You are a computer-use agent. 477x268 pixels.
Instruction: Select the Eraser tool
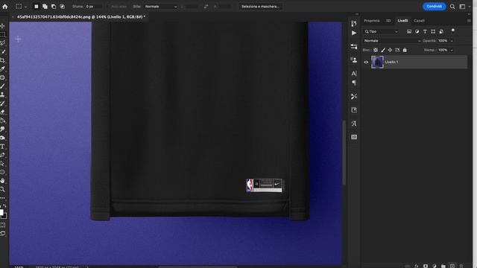click(3, 112)
